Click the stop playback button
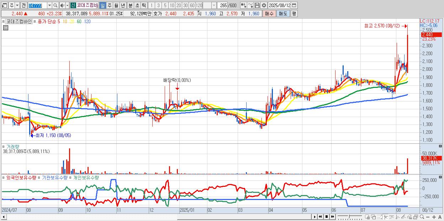444x221 pixels. point(326,217)
